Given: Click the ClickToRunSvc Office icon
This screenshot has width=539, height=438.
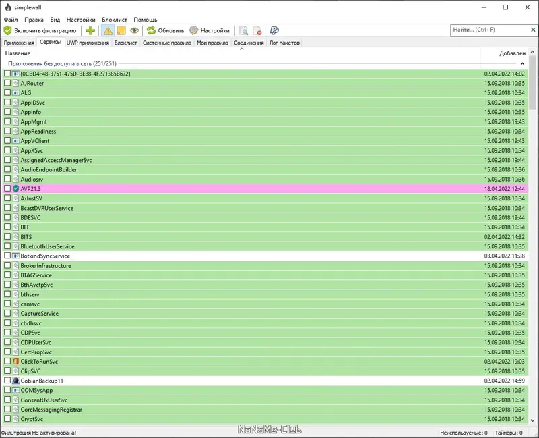Looking at the screenshot, I should [15, 362].
